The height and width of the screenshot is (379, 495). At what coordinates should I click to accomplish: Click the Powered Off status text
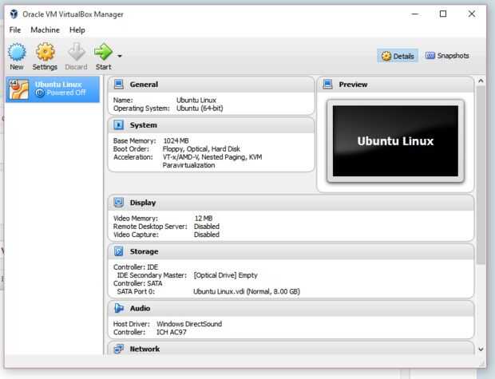pyautogui.click(x=66, y=93)
